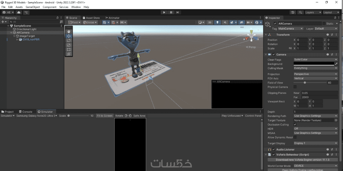Select the Move tool in Scene toolbar
Viewport: 343px width, 171px height.
click(x=69, y=36)
